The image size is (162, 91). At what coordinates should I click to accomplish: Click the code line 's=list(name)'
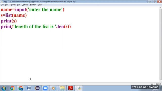click(x=14, y=15)
